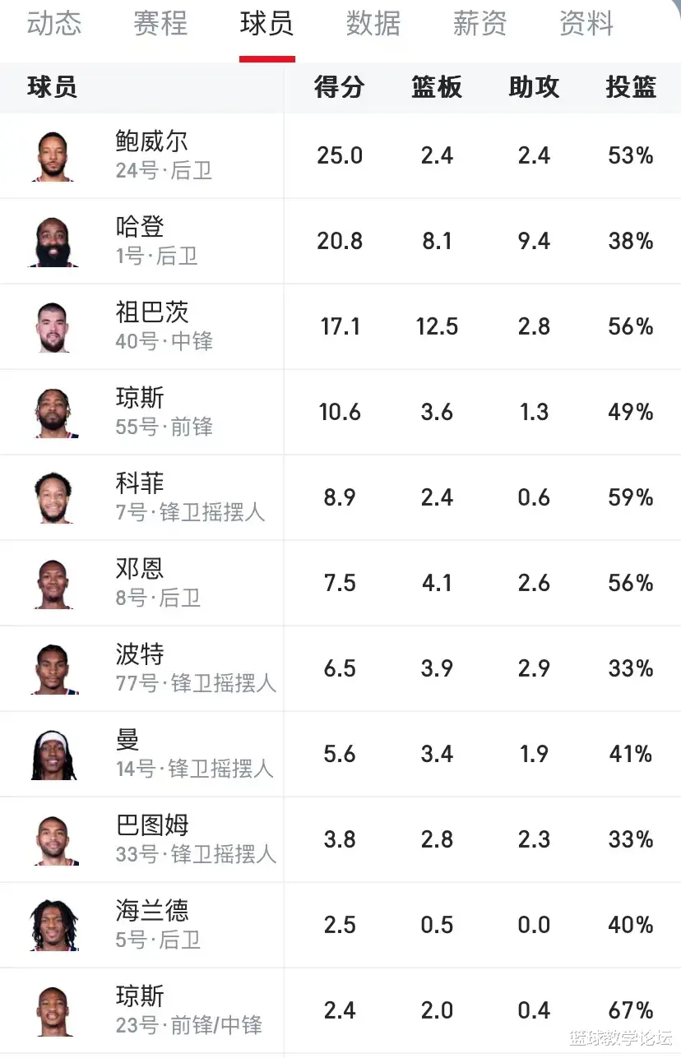The width and height of the screenshot is (681, 1058).
Task: Click the 助攻 column header
Action: coord(534,87)
